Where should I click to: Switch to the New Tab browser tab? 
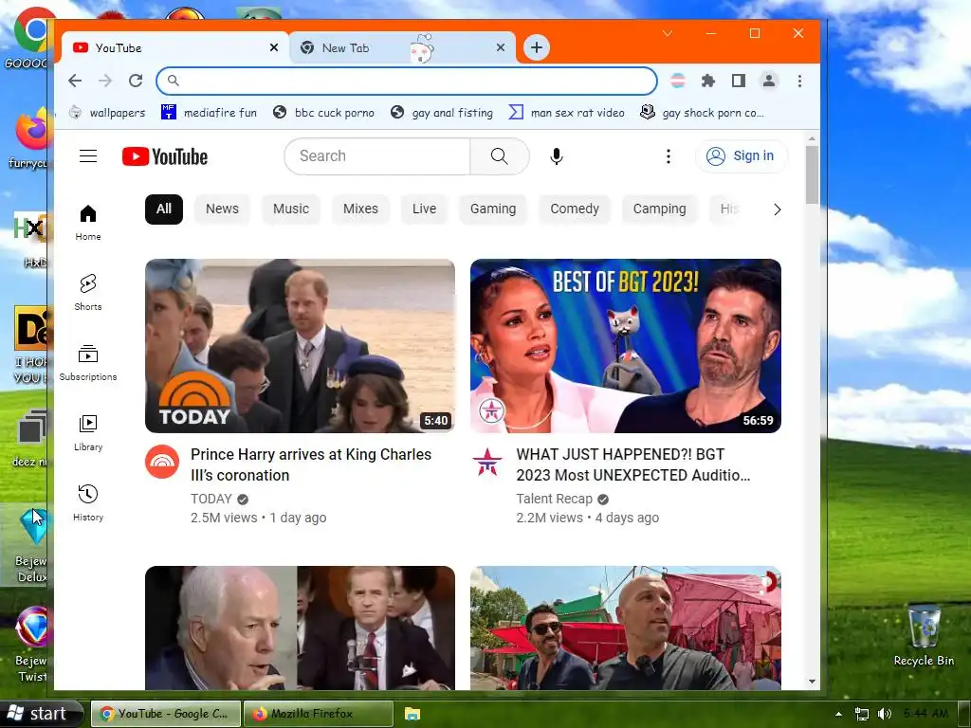(x=402, y=47)
